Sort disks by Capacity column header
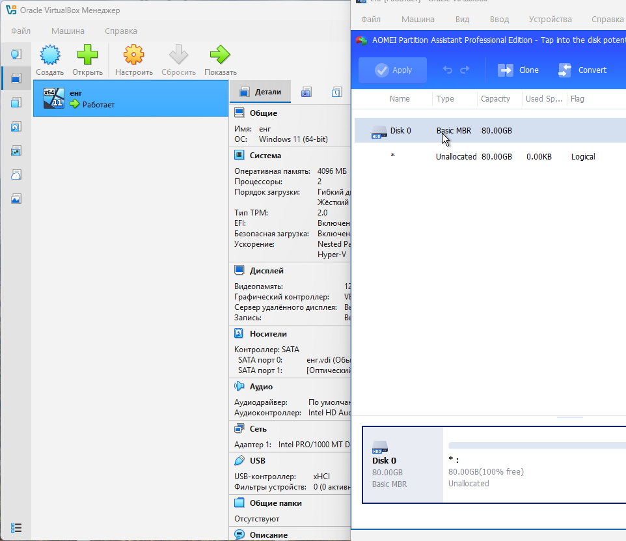The height and width of the screenshot is (541, 626). tap(495, 99)
